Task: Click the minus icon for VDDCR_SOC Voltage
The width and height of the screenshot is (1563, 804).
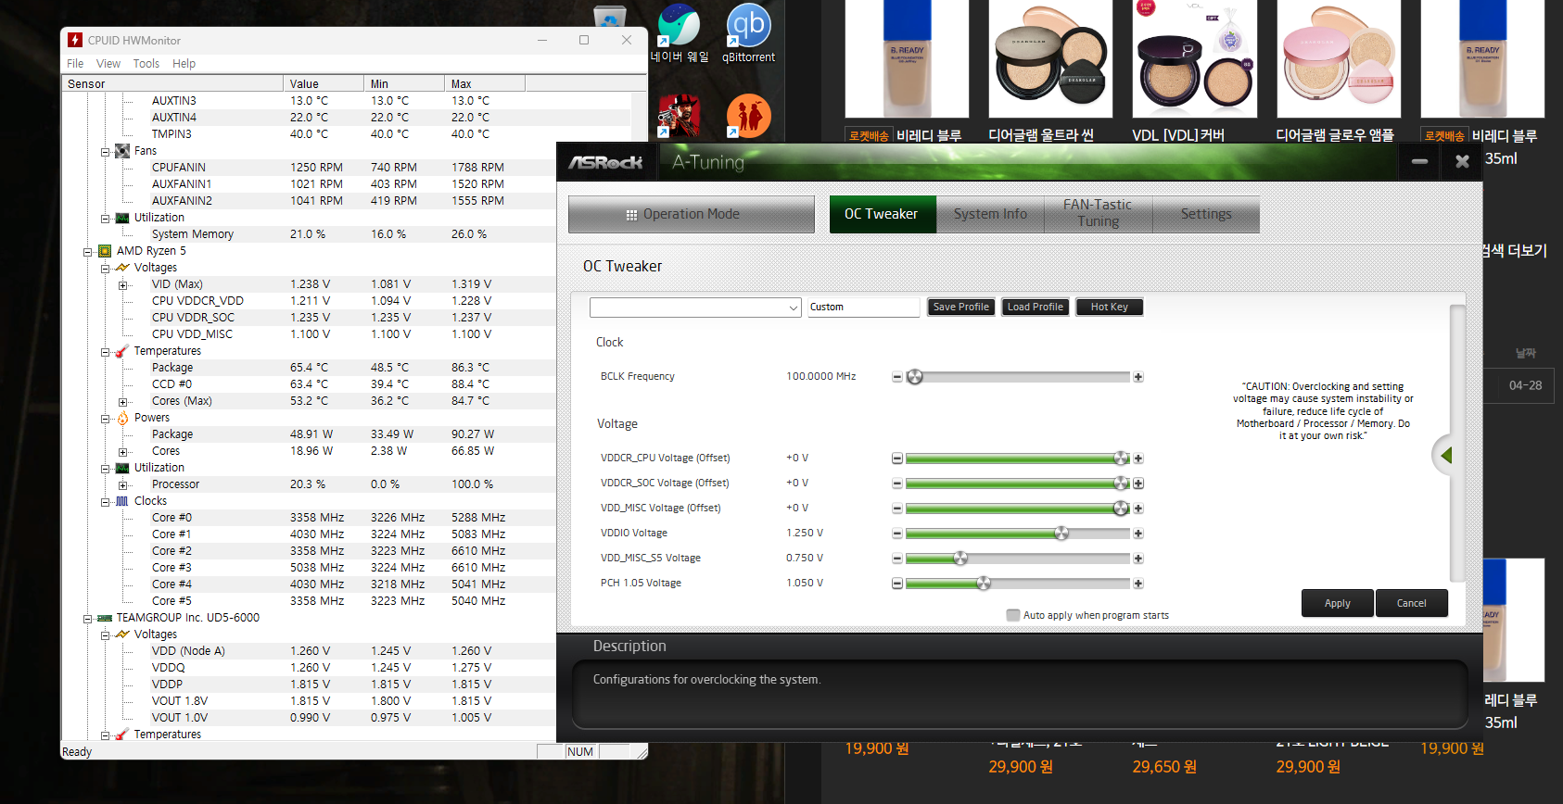Action: (x=897, y=484)
